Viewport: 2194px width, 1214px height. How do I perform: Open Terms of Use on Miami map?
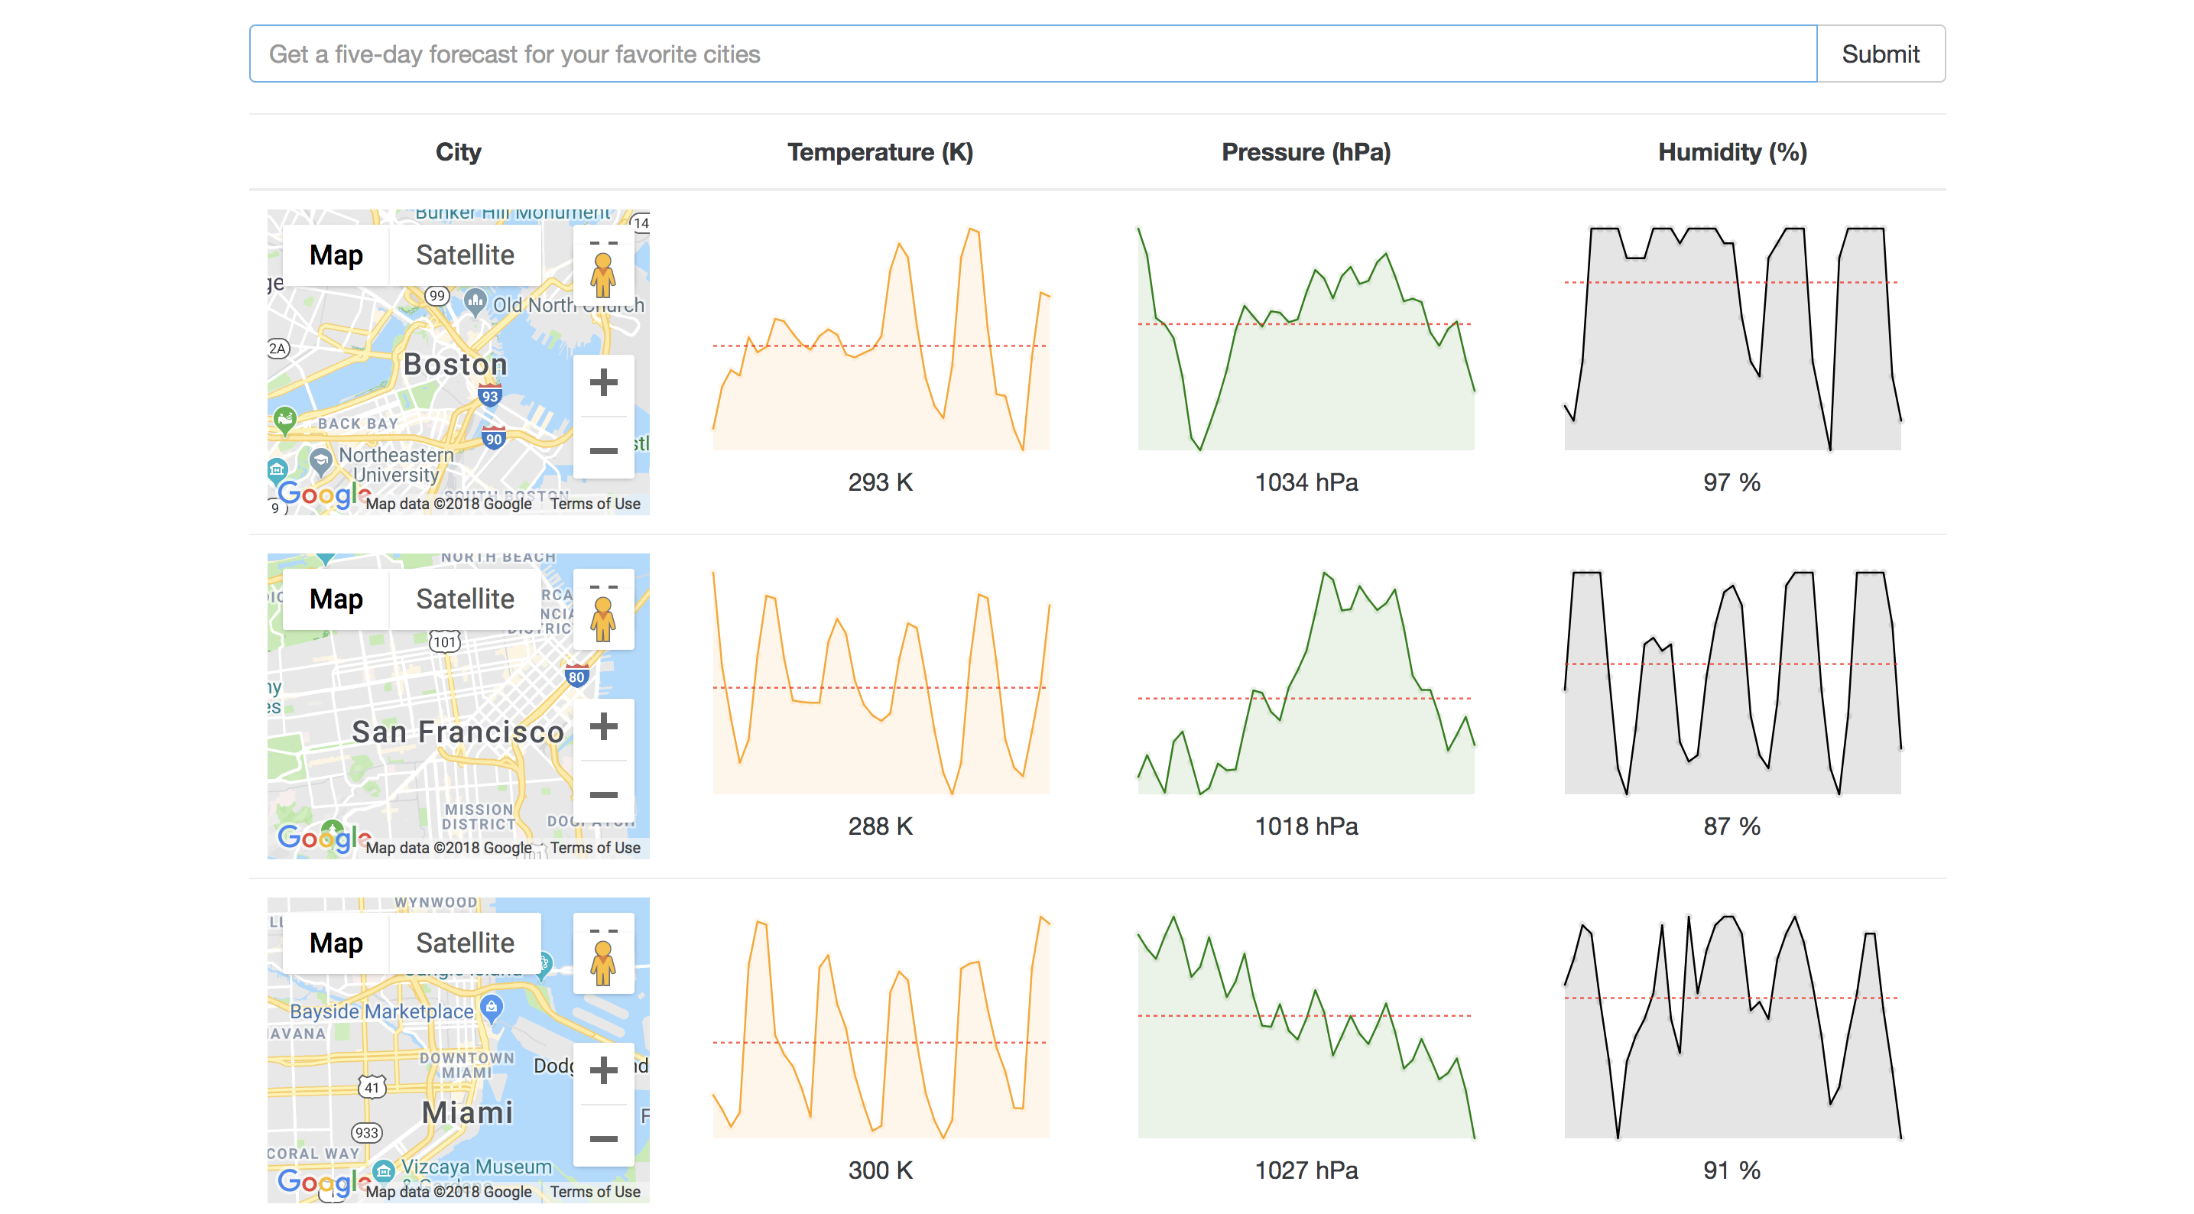(x=595, y=1192)
